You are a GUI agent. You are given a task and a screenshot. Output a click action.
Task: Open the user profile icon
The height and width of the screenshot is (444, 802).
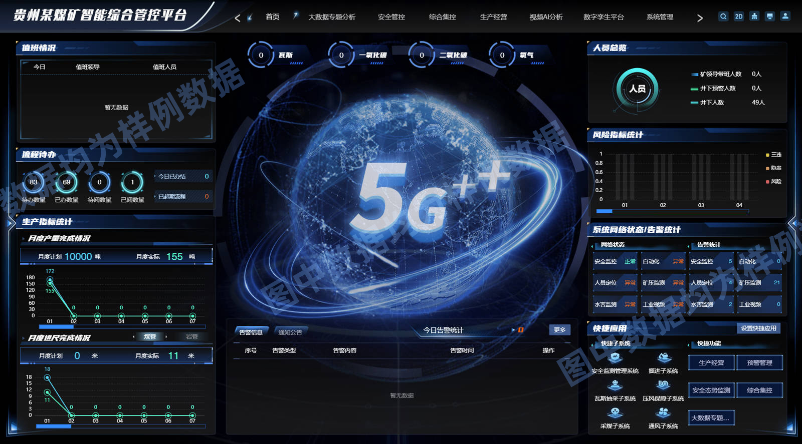pyautogui.click(x=785, y=17)
